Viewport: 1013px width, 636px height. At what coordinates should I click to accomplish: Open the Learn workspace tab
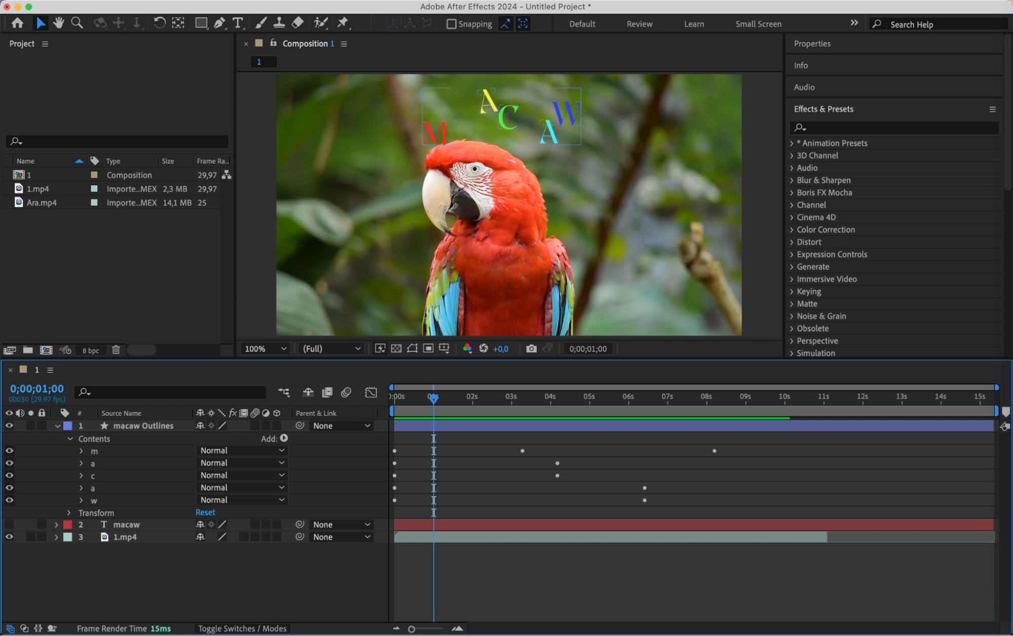pos(694,24)
